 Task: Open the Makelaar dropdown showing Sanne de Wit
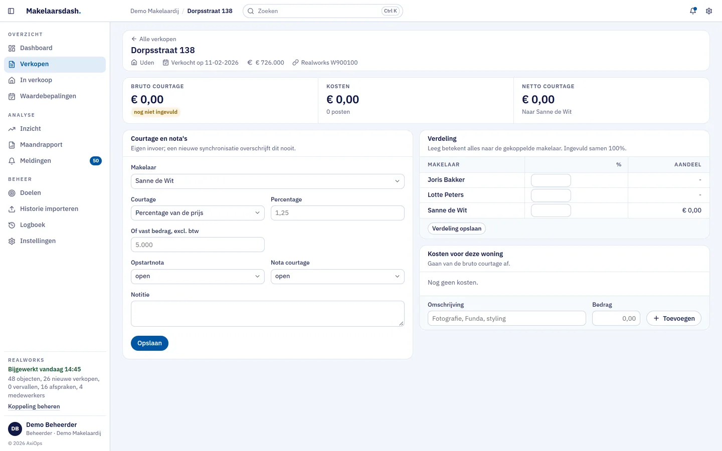pyautogui.click(x=268, y=181)
